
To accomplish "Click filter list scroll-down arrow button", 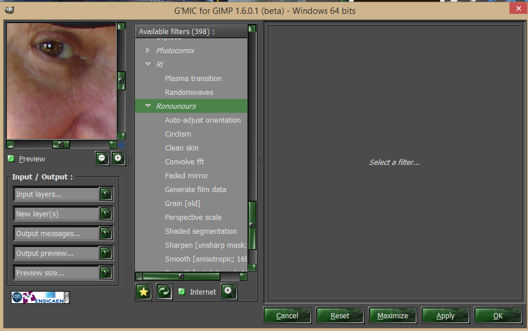I will pos(252,267).
